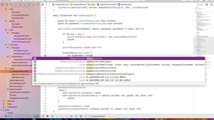The image size is (214, 120).
Task: Collapse the PhotoSelector group
Action: click(x=8, y=57)
